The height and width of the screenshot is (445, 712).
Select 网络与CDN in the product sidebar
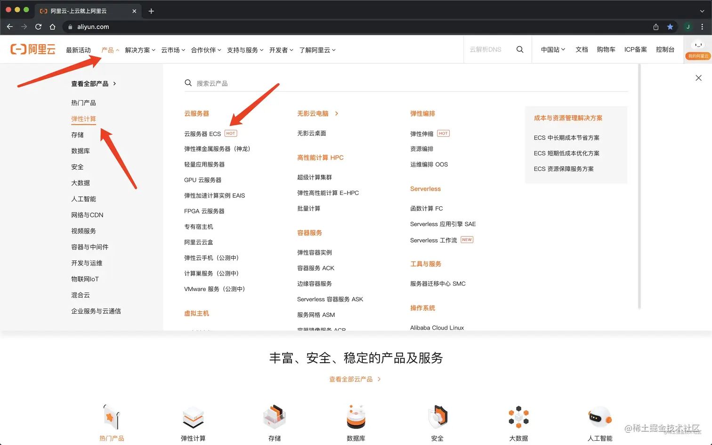(x=87, y=215)
